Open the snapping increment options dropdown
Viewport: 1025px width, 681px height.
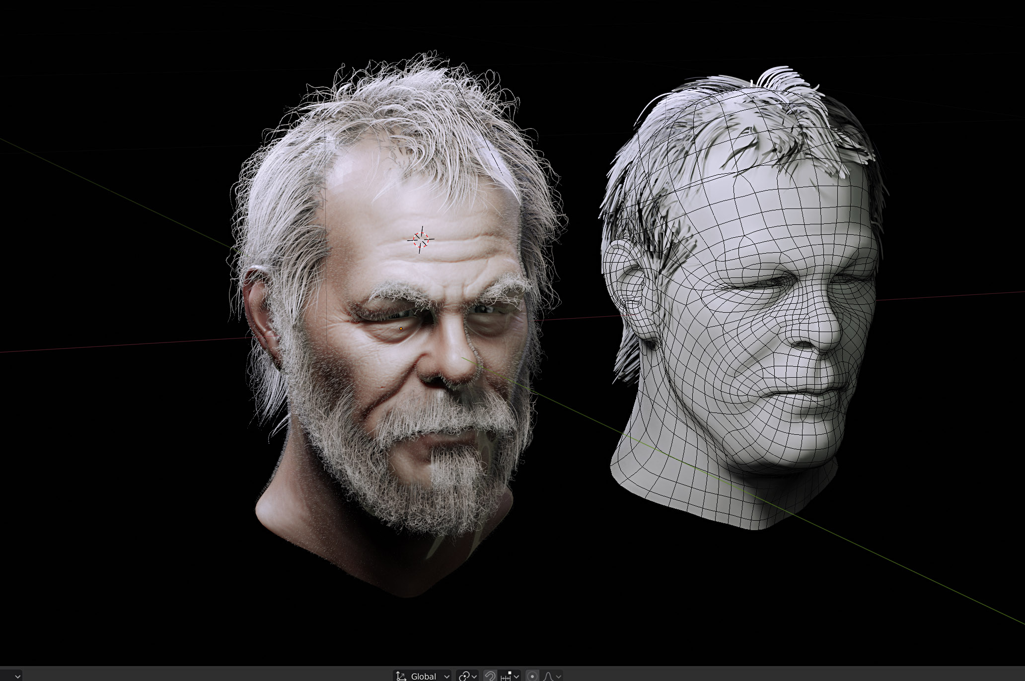(x=510, y=676)
